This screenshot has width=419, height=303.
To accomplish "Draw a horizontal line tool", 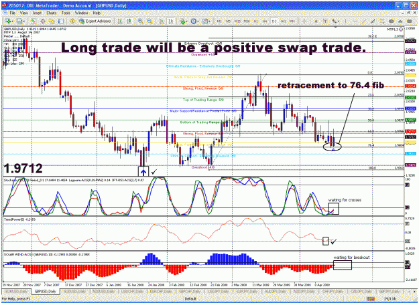I will pyautogui.click(x=355, y=21).
